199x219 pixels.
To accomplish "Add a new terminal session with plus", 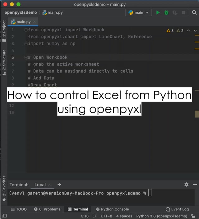I will tap(59, 185).
